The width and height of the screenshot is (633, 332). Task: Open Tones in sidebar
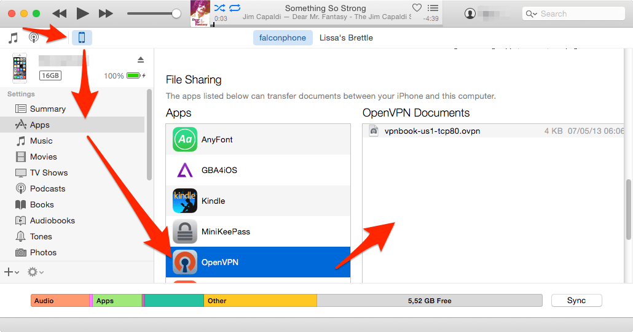[x=73, y=236]
